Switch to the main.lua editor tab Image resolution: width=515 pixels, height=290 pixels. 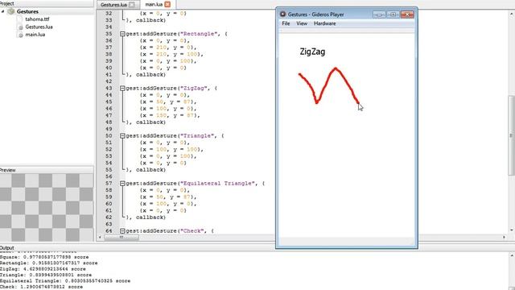pos(154,5)
